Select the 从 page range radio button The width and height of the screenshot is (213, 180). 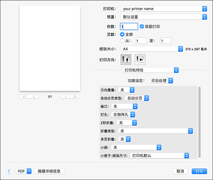point(122,41)
